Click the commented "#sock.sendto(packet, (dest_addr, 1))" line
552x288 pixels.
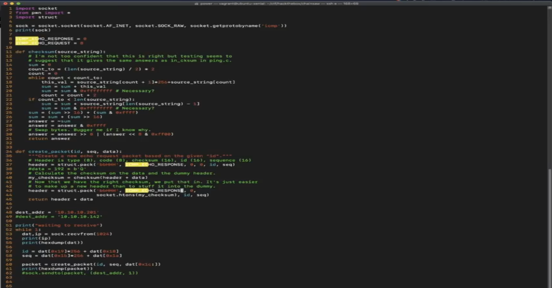[x=80, y=273]
